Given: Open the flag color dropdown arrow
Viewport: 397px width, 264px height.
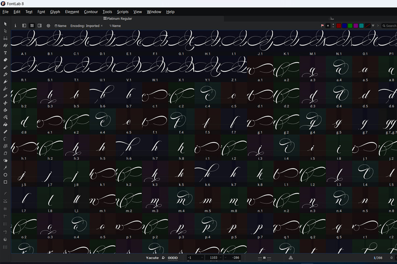Looking at the screenshot, I should coord(373,25).
